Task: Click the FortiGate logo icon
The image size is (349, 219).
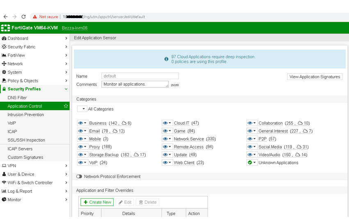Action: point(5,28)
